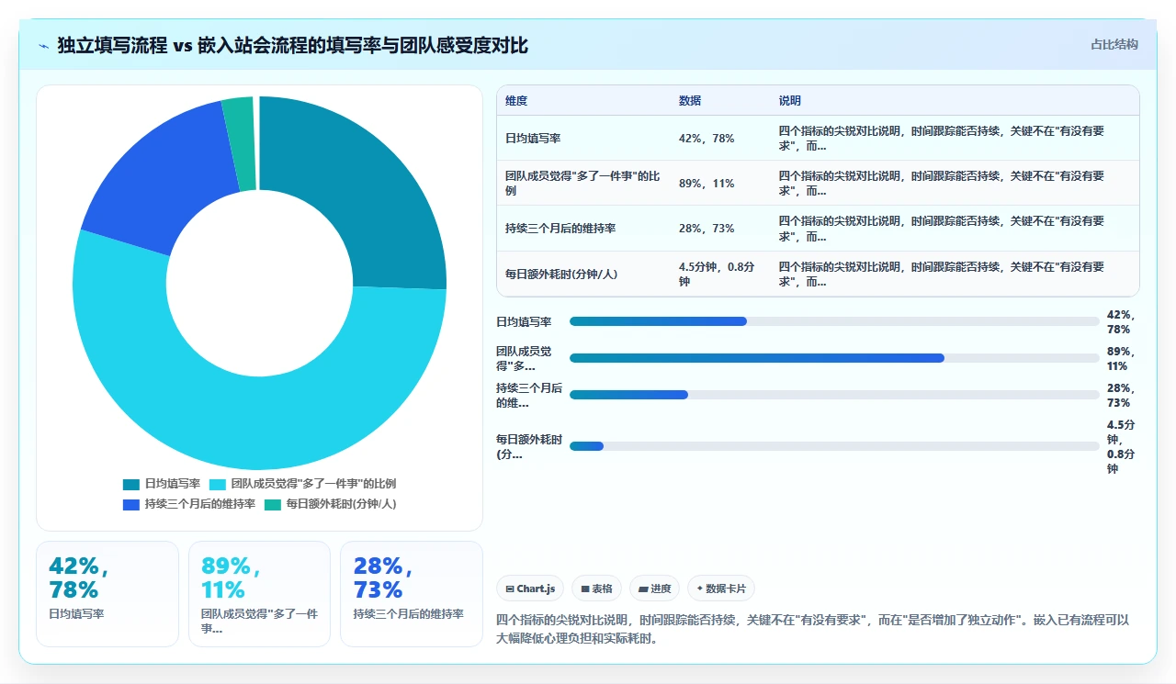Click the 持续三个月后的维 progress bar
1176x684 pixels.
click(834, 395)
